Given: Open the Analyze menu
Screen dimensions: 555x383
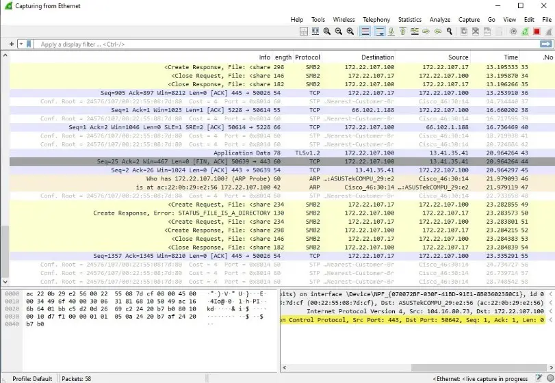Looking at the screenshot, I should [x=439, y=20].
